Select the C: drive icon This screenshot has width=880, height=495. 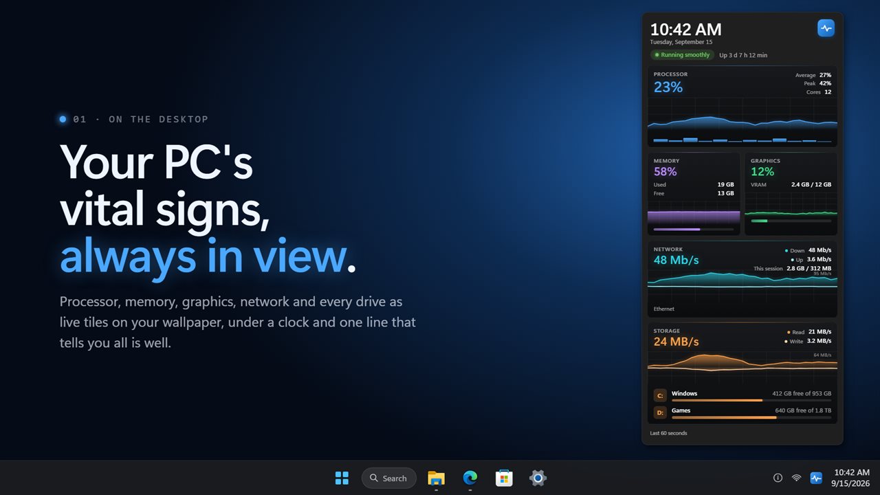(660, 396)
